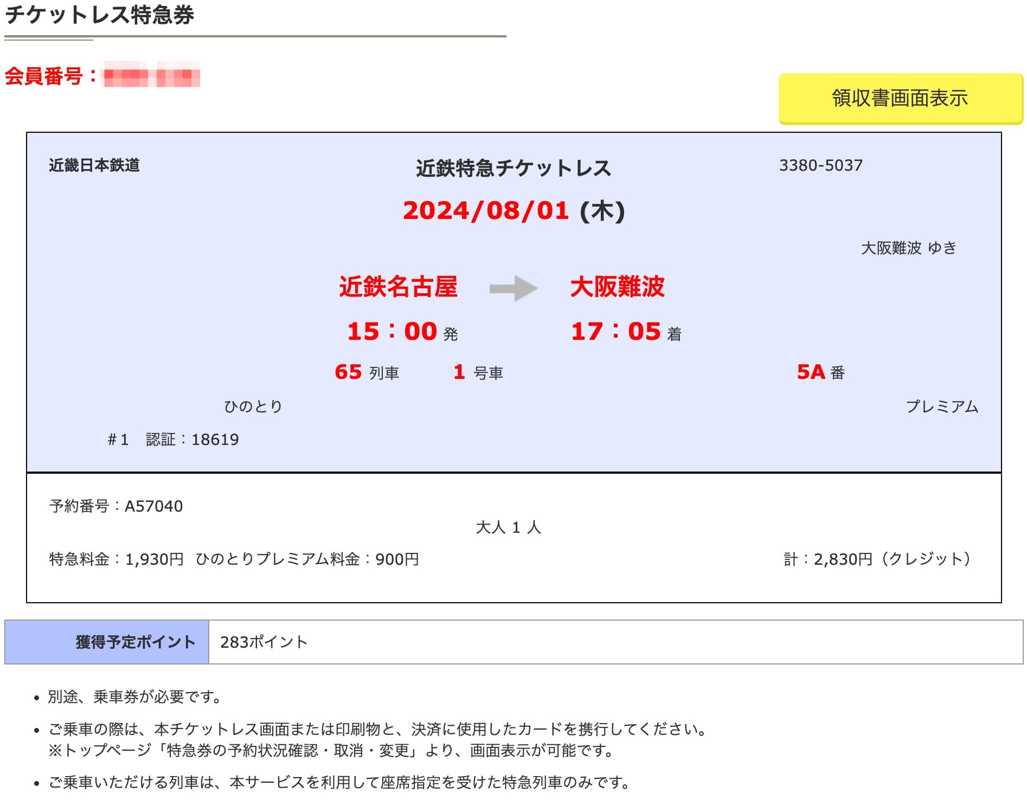Click the train name ひのとり
Image resolution: width=1027 pixels, height=800 pixels.
coord(253,407)
